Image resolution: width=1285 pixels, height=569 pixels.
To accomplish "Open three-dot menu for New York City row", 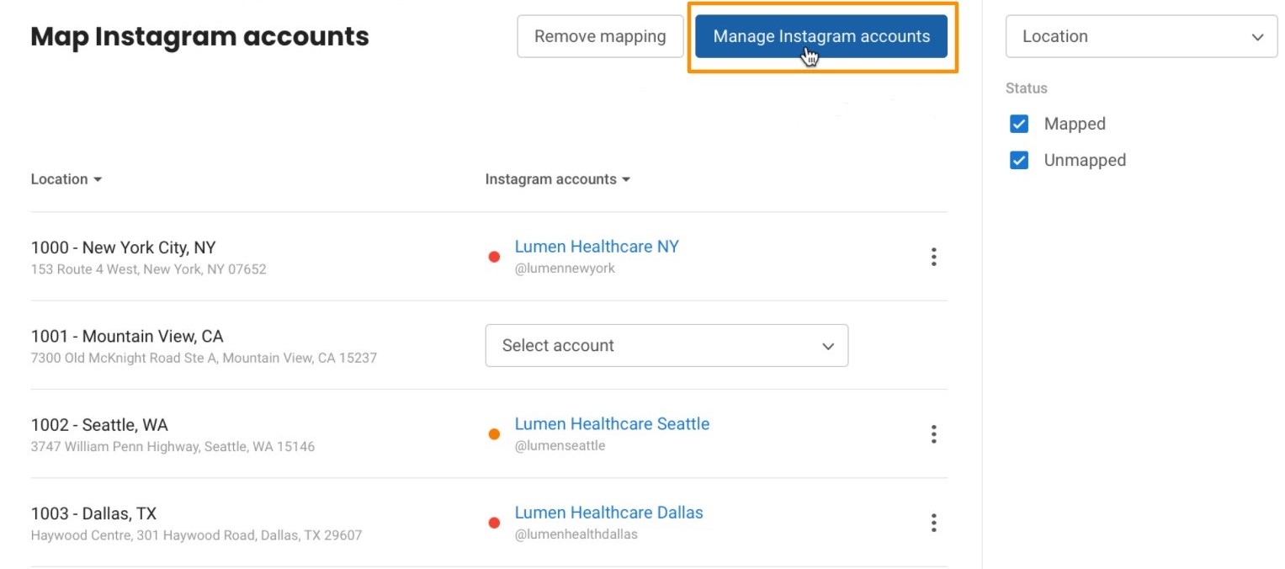I will [933, 257].
